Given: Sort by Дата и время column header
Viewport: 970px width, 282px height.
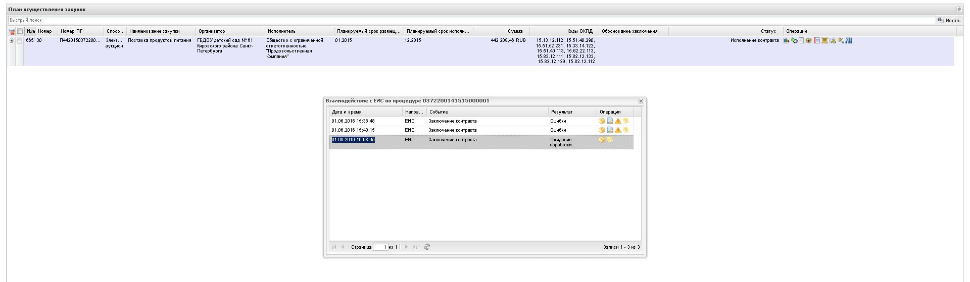Looking at the screenshot, I should pyautogui.click(x=366, y=111).
